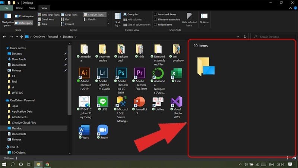Open the Home ribbon tab

pos(19,8)
